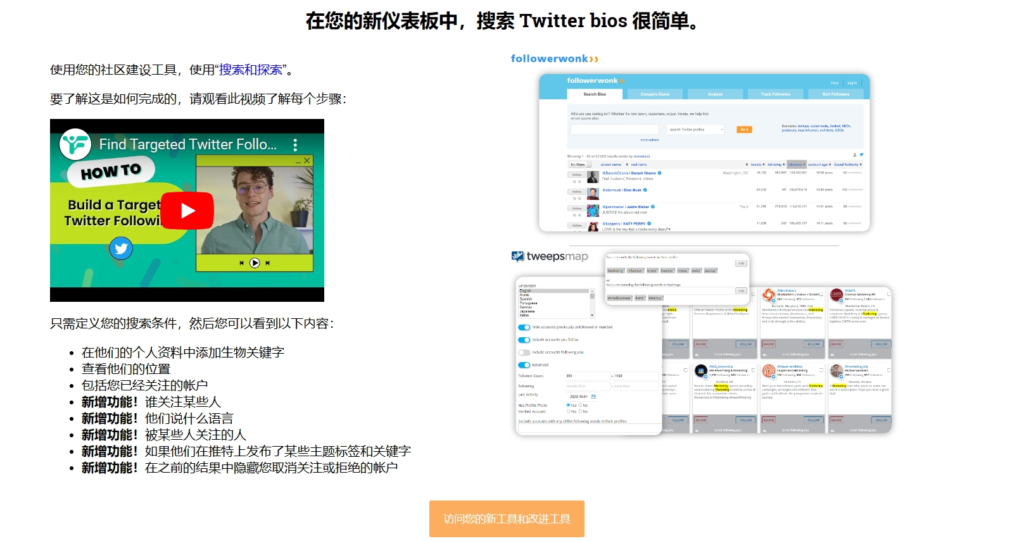1024x541 pixels.
Task: Select No for Has Profile Photo
Action: [581, 405]
